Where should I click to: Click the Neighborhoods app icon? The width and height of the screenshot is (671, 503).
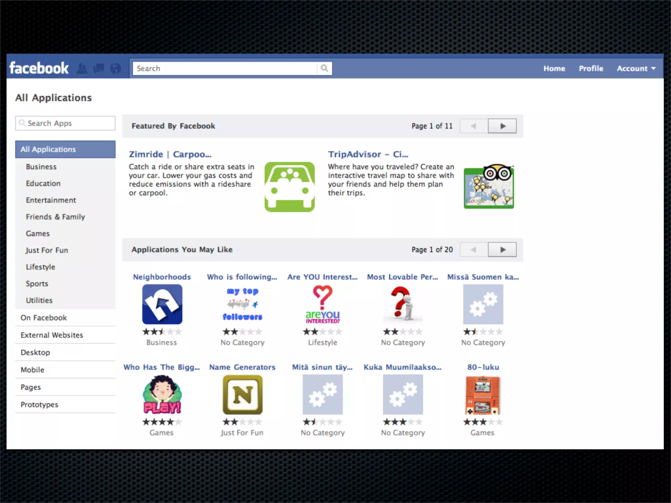click(162, 304)
